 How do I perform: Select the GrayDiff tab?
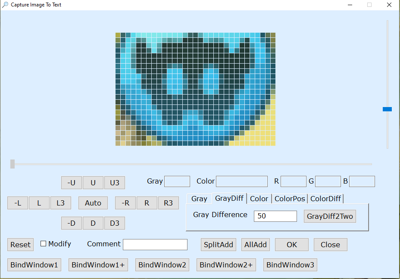click(x=229, y=198)
